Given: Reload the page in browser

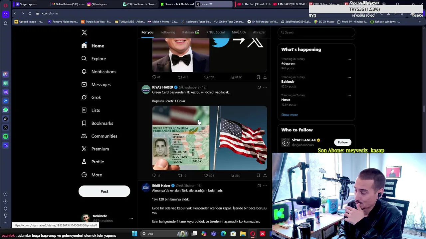Looking at the screenshot, I should click(30, 13).
